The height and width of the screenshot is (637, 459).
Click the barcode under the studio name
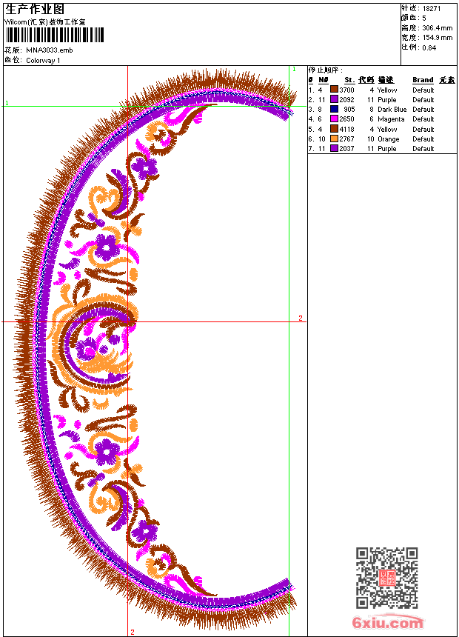[x=55, y=35]
